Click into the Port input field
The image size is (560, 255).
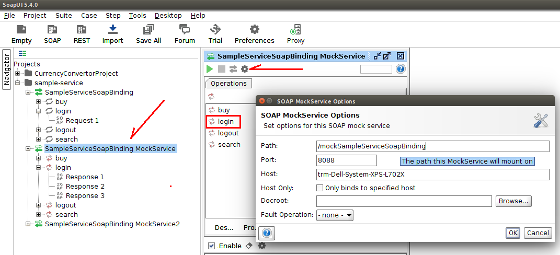(x=346, y=160)
